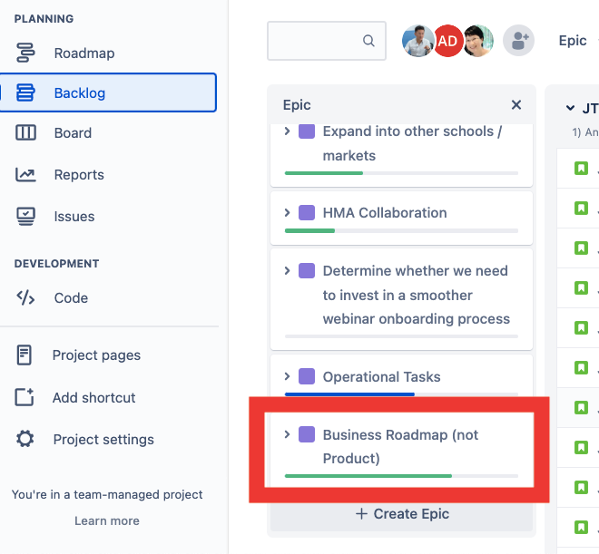Open the Roadmap icon in sidebar
Image resolution: width=599 pixels, height=554 pixels.
click(x=25, y=53)
